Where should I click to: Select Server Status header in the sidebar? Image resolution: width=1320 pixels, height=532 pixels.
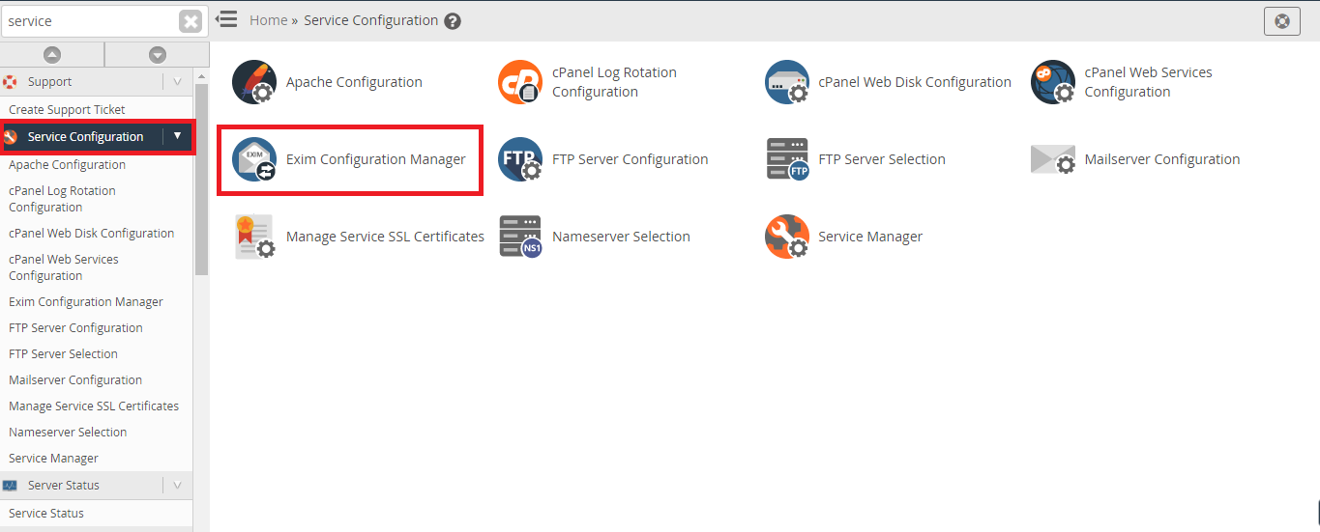point(64,486)
